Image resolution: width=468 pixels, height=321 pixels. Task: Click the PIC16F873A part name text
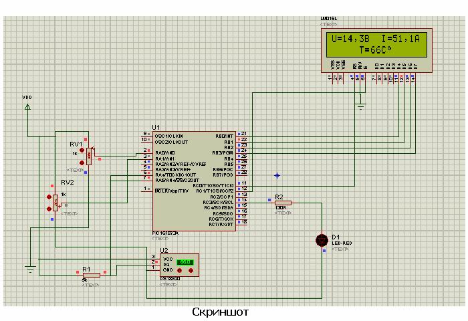pos(165,233)
